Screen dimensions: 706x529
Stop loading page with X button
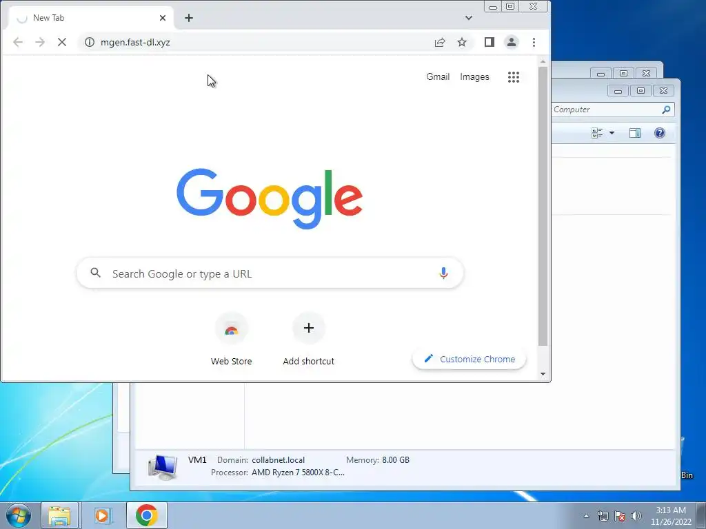click(62, 42)
